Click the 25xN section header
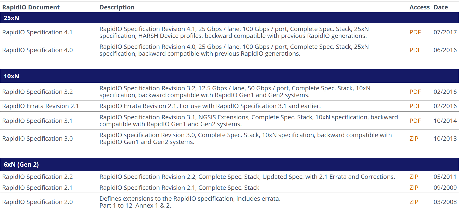Screen dimensions: 459x216 coord(11,18)
